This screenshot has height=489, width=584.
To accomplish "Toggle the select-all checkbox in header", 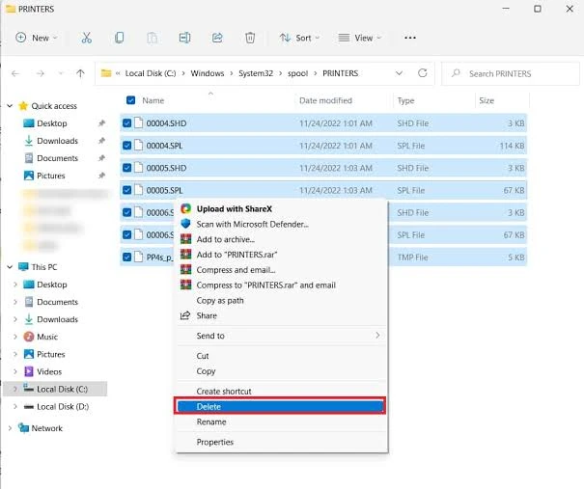I will [x=130, y=100].
